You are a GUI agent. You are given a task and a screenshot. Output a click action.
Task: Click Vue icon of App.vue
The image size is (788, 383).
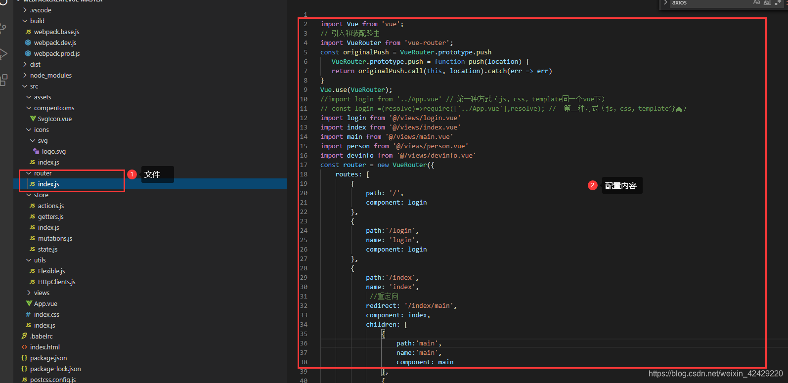tap(29, 303)
